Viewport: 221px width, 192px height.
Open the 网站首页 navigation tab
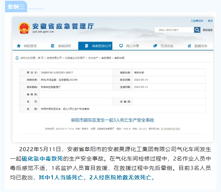(x=30, y=46)
